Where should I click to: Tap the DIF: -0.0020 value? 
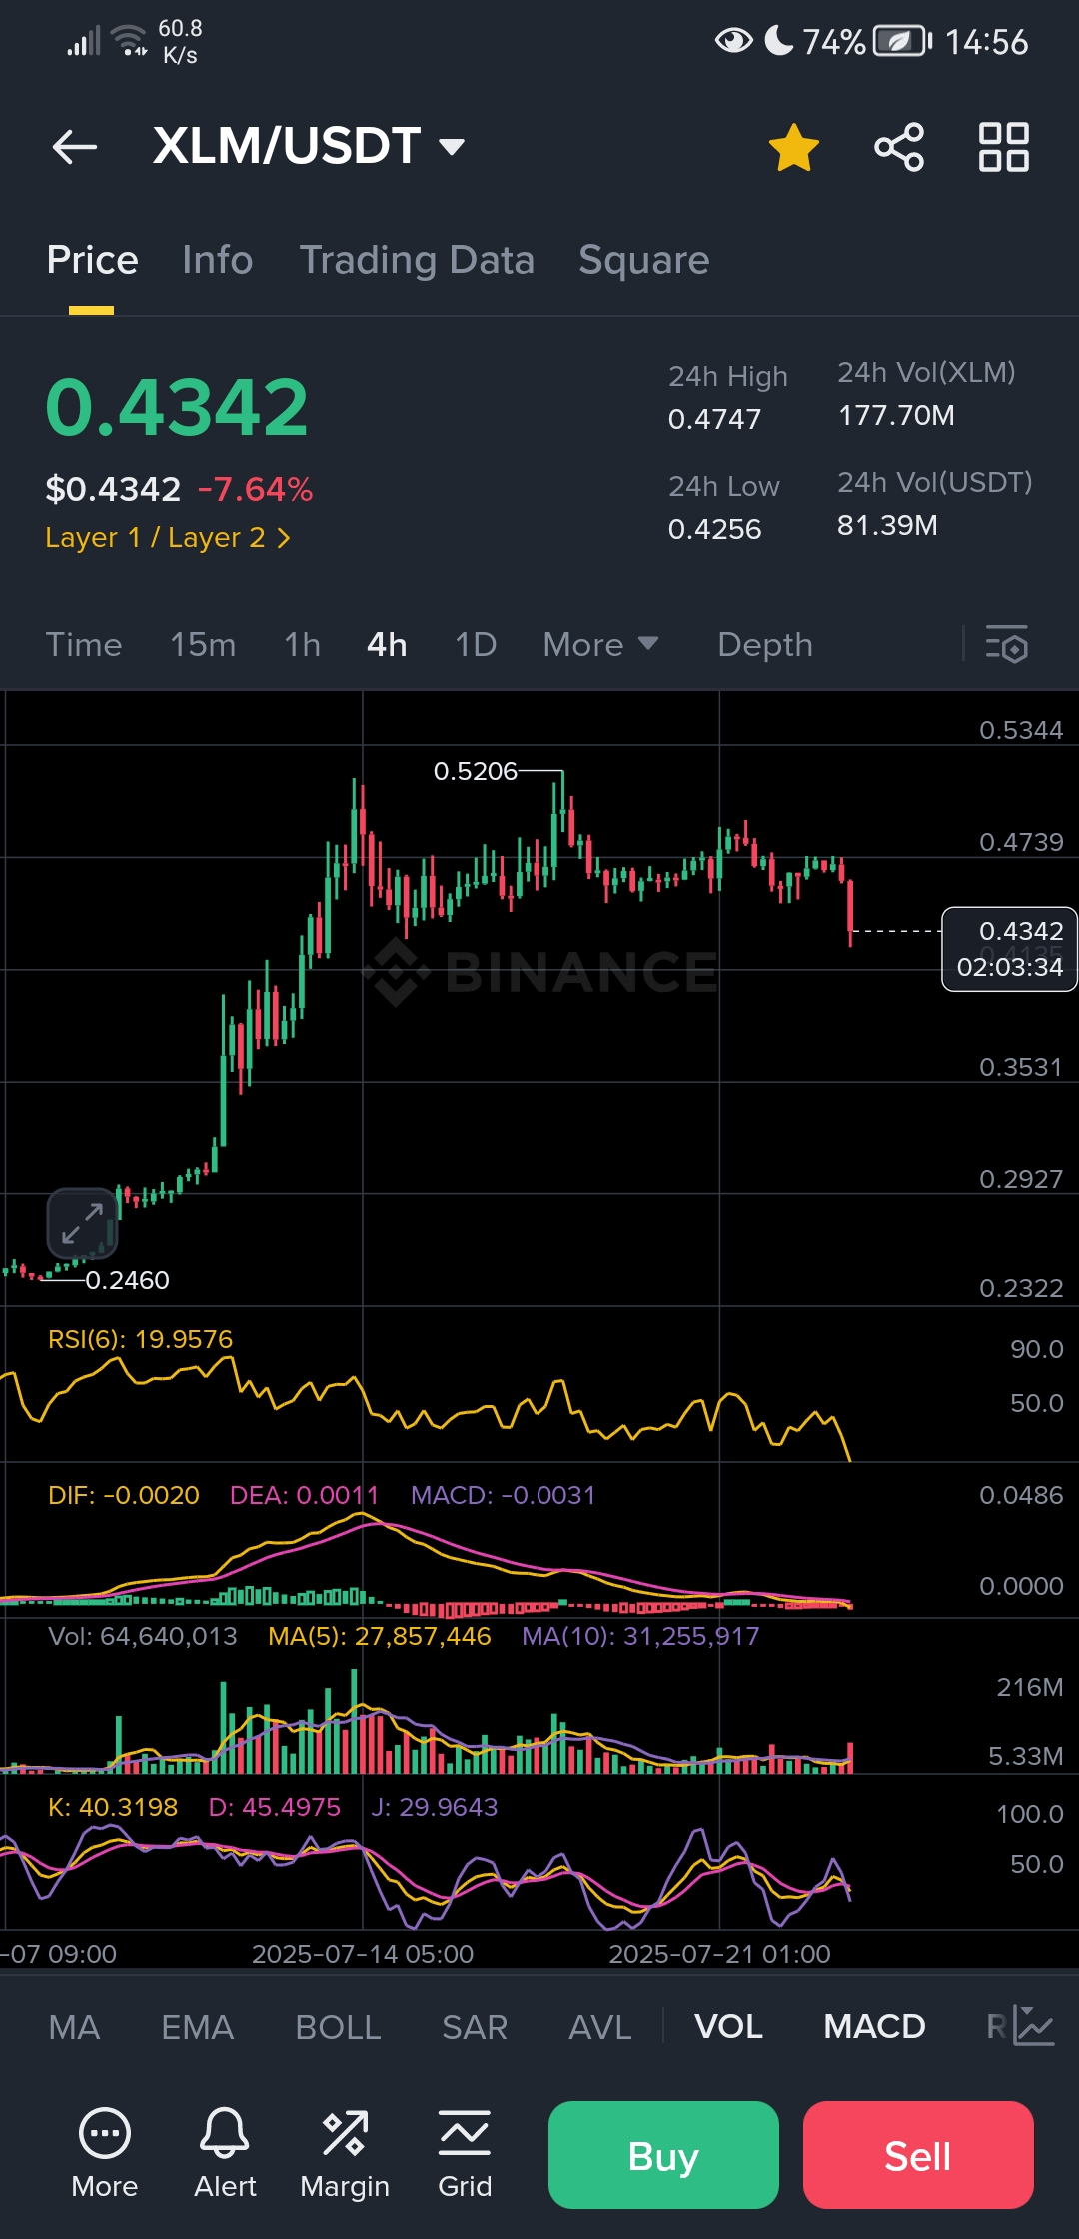point(124,1495)
